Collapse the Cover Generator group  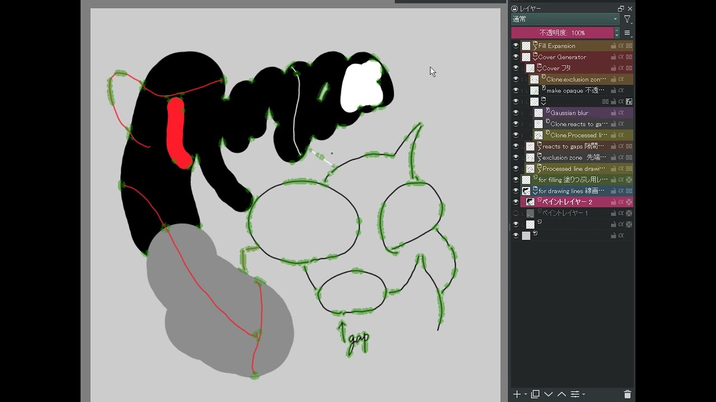pos(535,59)
